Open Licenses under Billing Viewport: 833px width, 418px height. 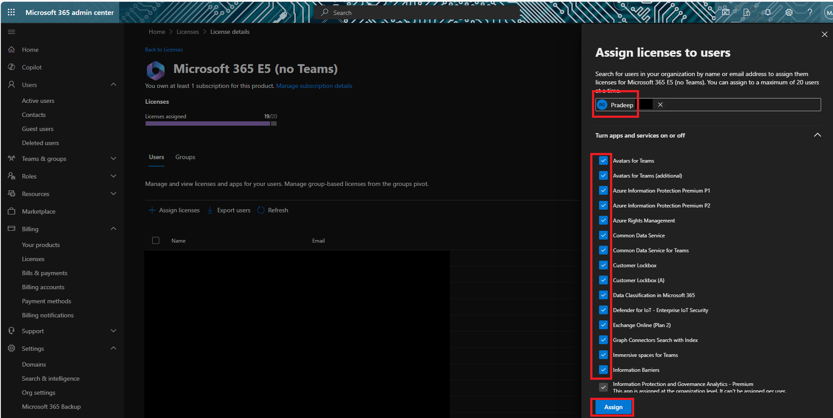coord(33,259)
